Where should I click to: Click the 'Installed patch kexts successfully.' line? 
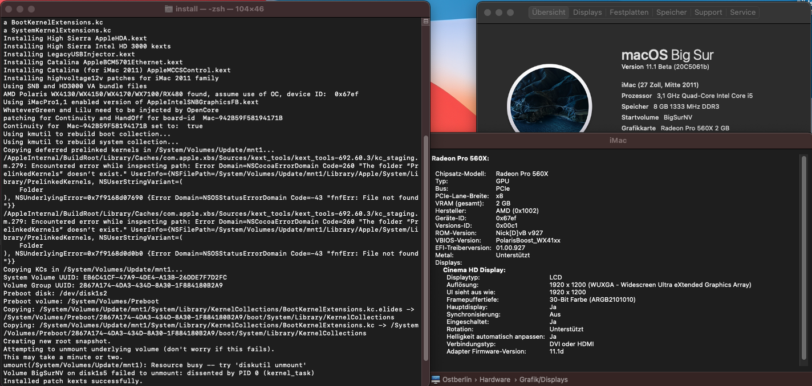tap(73, 381)
